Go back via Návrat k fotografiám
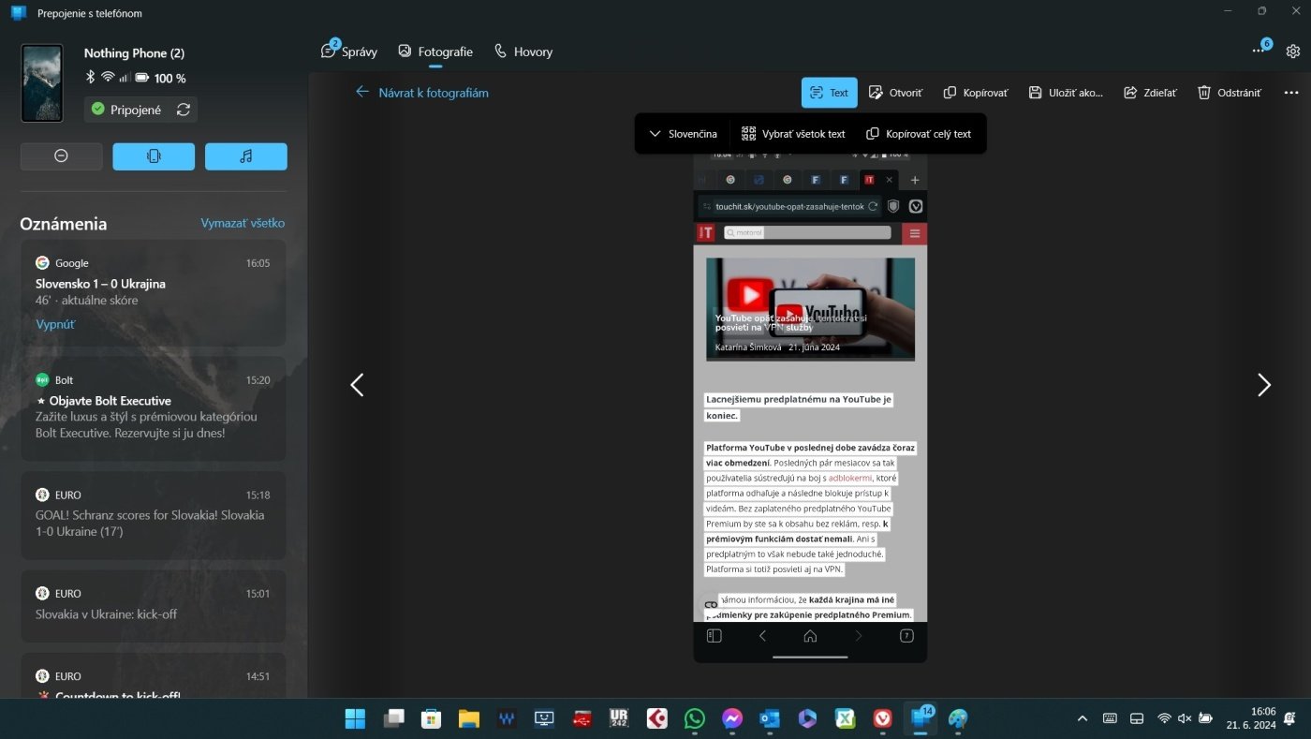 point(422,93)
